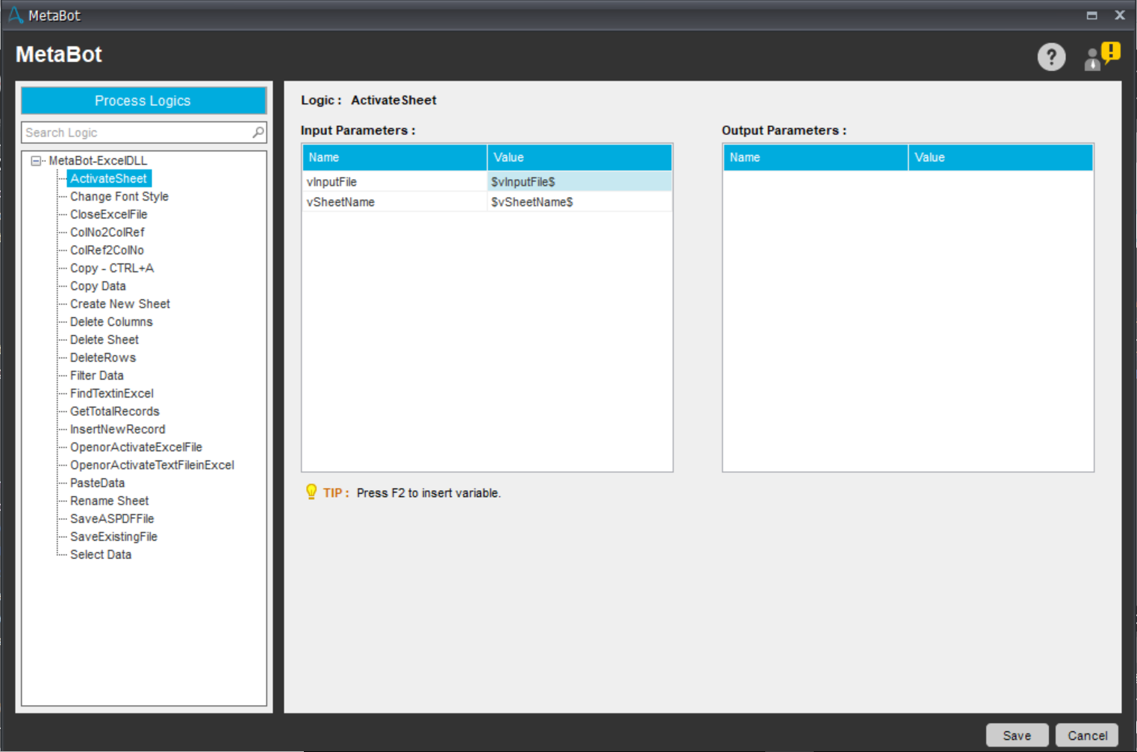This screenshot has width=1137, height=752.
Task: Select the Filter Data logic
Action: pos(97,375)
